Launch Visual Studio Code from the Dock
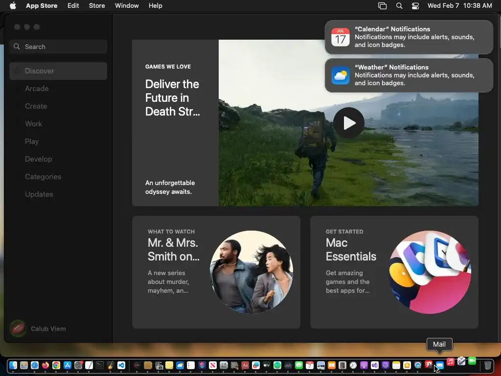The width and height of the screenshot is (501, 376). (x=121, y=365)
